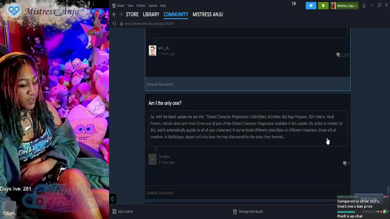Click the copyright circle icon at bottom left
Viewport: 390px width, 219px height.
click(x=112, y=199)
